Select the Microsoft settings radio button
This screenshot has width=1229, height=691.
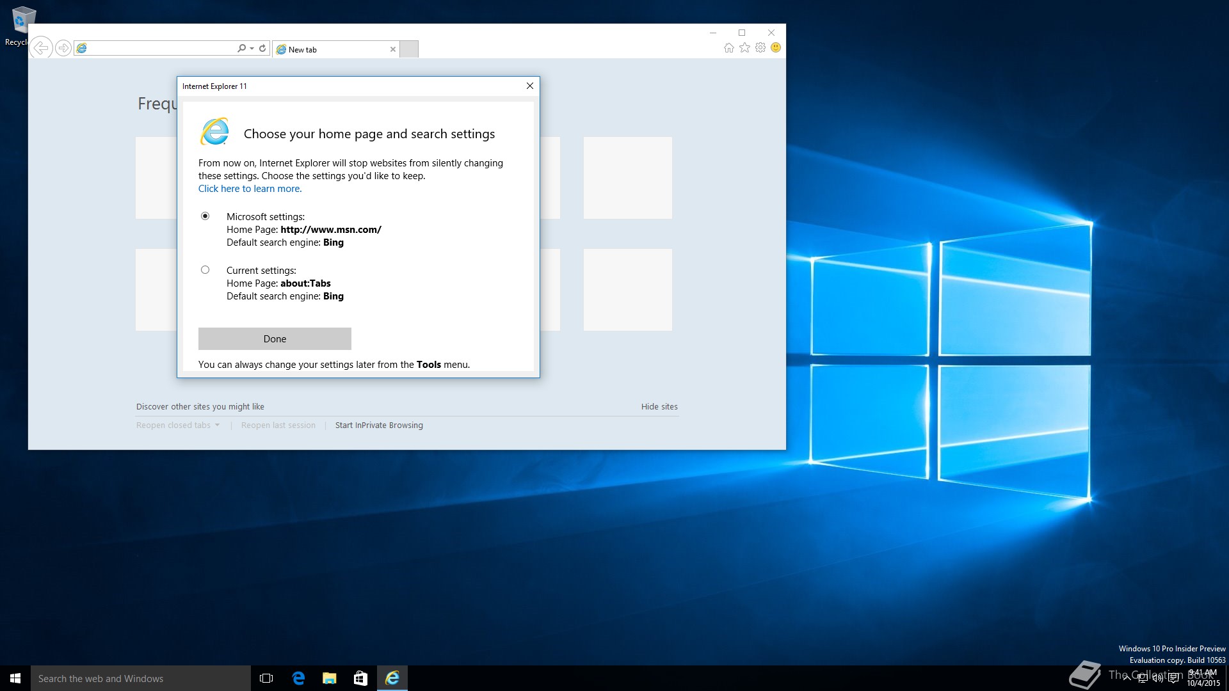pos(205,216)
